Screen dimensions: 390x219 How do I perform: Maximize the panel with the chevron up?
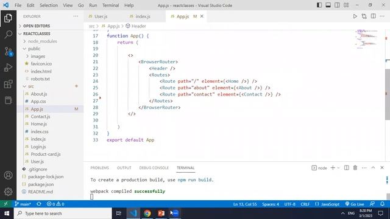[x=373, y=168]
